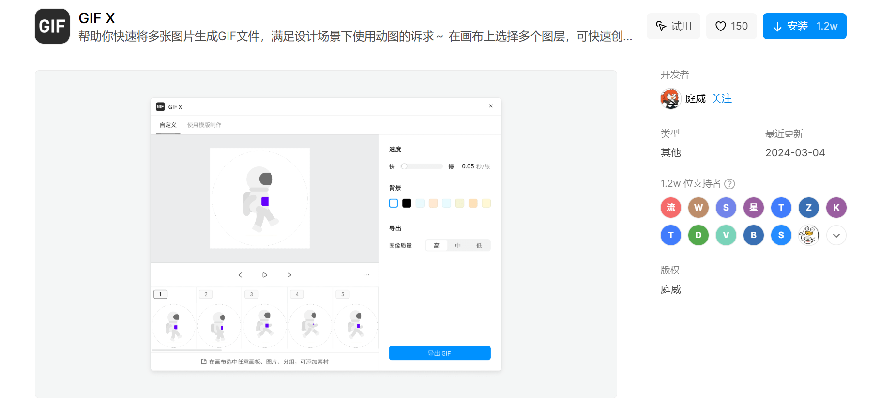Click the heart icon to like the plugin
This screenshot has width=880, height=406.
tap(720, 26)
